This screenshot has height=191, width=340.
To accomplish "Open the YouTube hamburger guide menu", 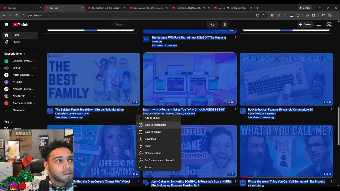I will click(x=6, y=25).
